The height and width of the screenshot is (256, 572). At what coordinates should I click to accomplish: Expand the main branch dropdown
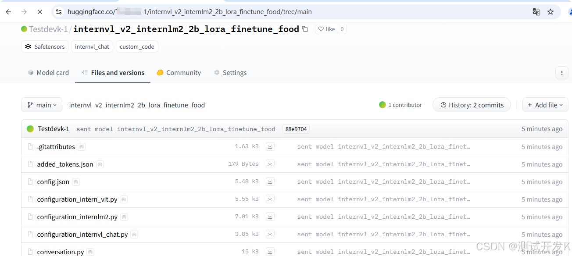pyautogui.click(x=42, y=105)
